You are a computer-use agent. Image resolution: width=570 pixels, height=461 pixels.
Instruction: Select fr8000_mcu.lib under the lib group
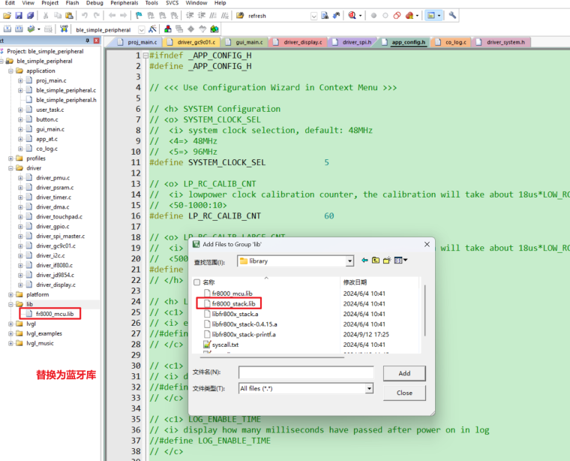pos(55,314)
